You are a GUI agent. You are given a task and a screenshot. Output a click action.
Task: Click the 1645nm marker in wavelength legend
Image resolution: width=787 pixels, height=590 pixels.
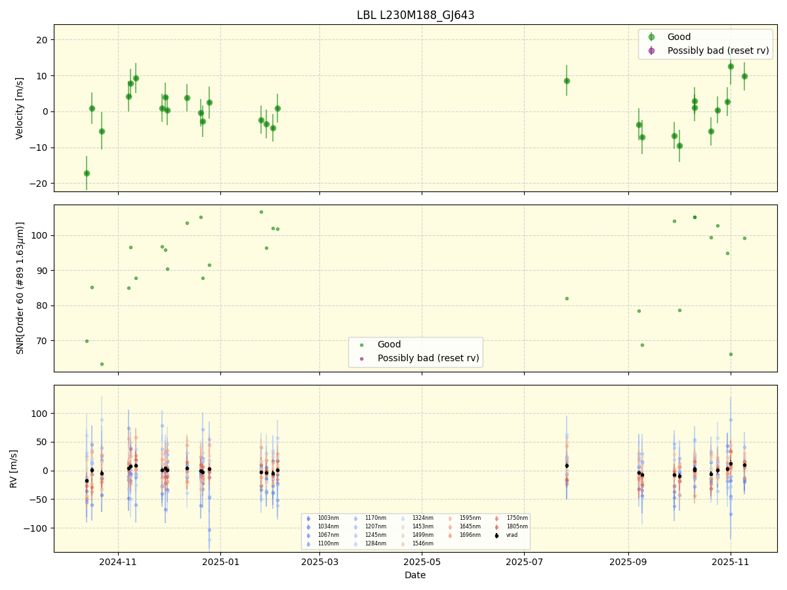450,526
